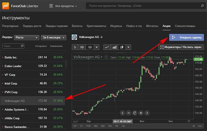Select VF Corp row
This screenshot has width=207, height=131.
click(x=33, y=75)
